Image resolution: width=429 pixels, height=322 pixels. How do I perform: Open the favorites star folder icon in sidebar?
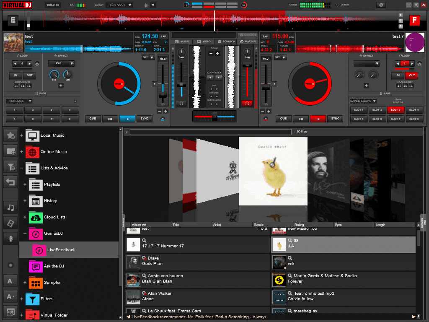tap(10, 135)
